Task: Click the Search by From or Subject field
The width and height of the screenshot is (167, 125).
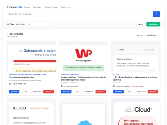Action: 79,14
